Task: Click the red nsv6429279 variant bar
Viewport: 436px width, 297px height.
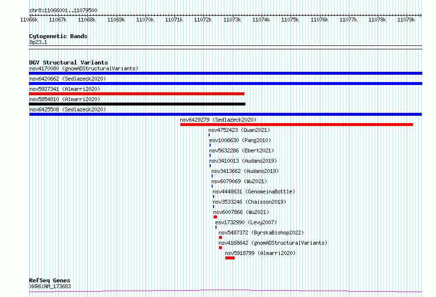Action: [x=296, y=125]
